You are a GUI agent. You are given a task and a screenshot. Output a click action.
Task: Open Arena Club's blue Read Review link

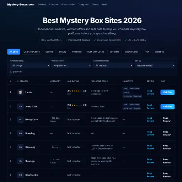pyautogui.click(x=150, y=107)
